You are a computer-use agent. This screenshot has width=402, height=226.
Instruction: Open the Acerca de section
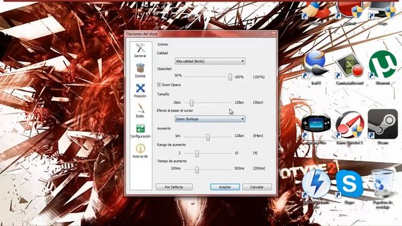pos(140,151)
